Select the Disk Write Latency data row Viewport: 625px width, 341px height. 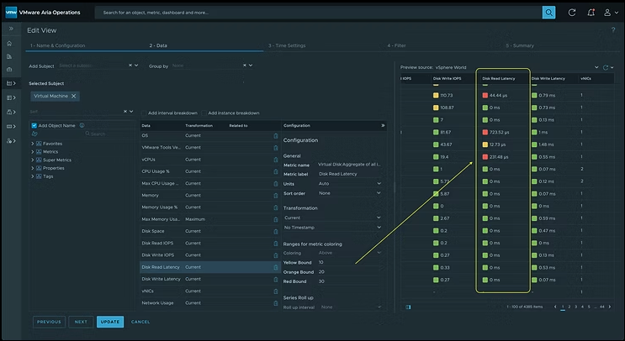(x=210, y=280)
